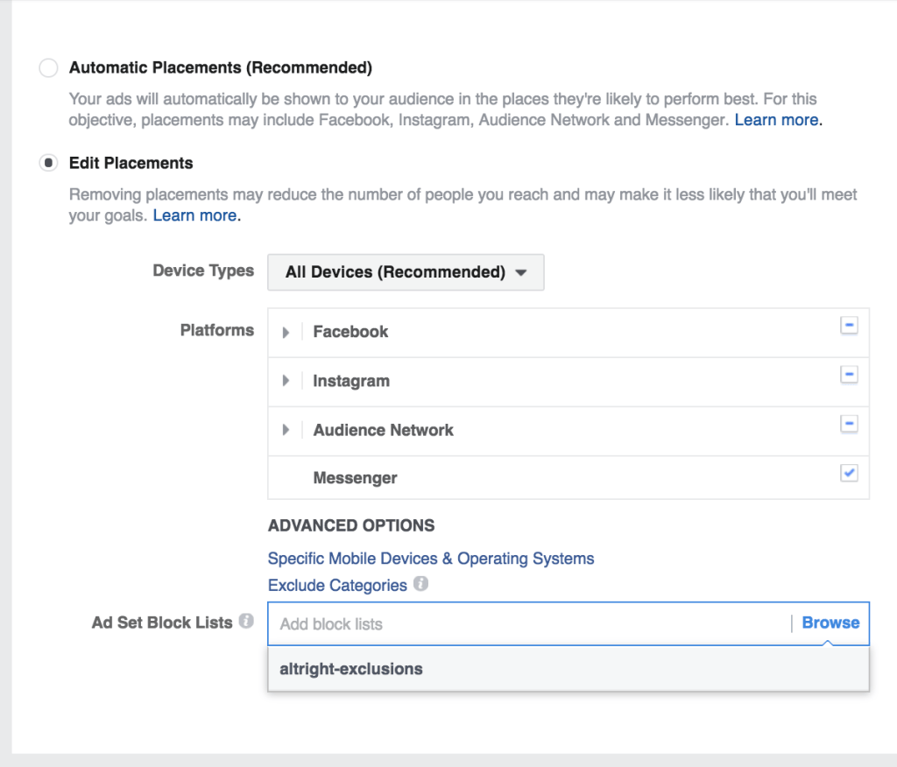Click the Automatic Placements (Recommended) label
897x767 pixels.
click(221, 67)
